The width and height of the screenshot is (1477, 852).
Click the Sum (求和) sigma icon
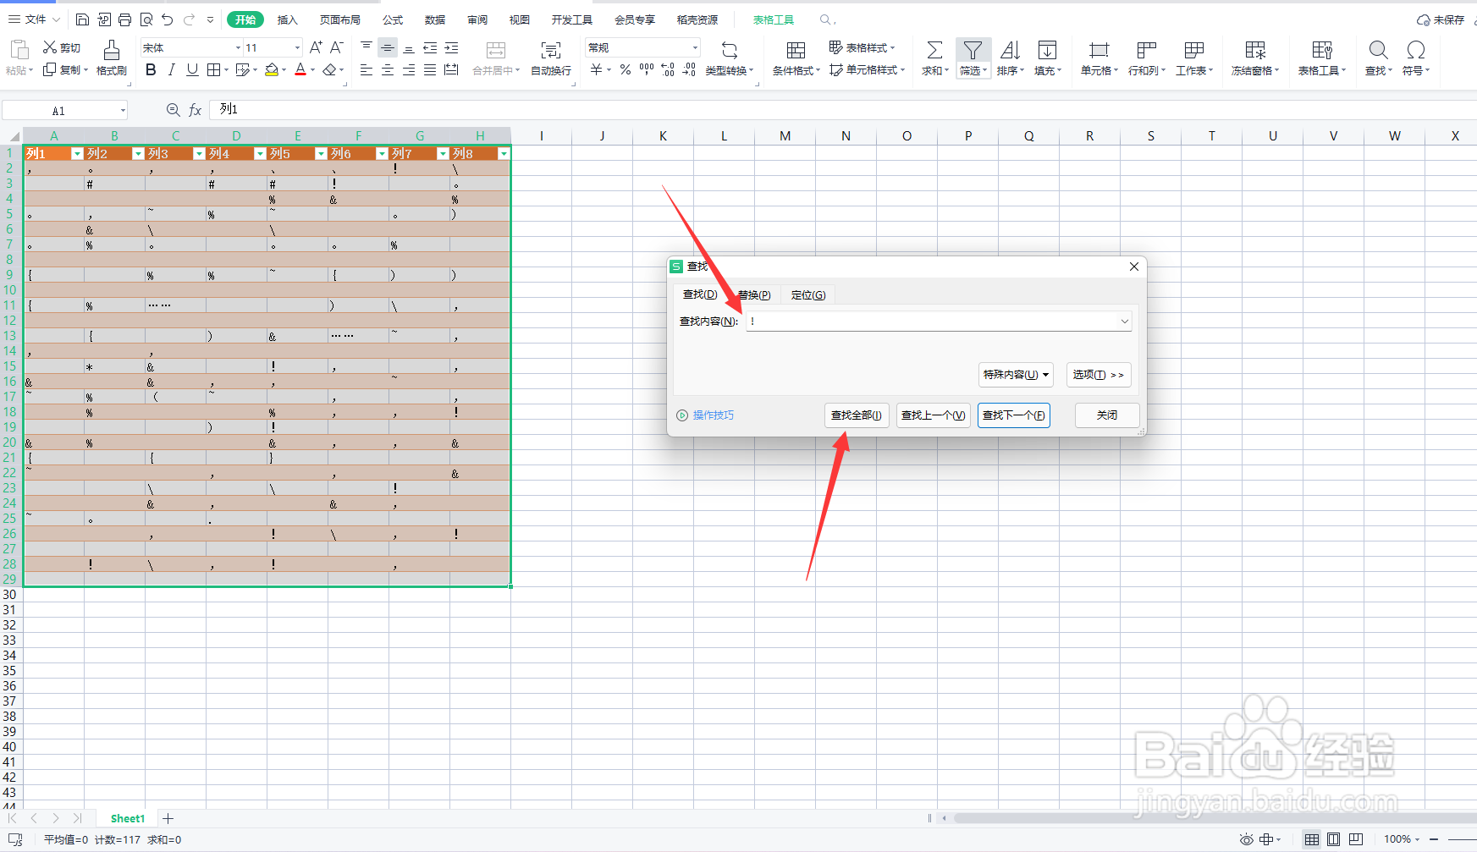point(934,50)
